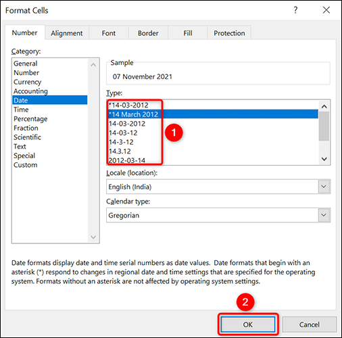342x338 pixels.
Task: Select the Currency category
Action: (x=28, y=82)
